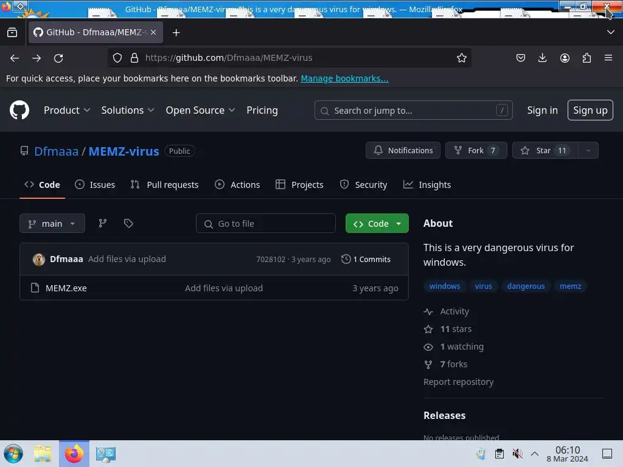Click Manage bookmarks link
This screenshot has height=467, width=623.
(x=344, y=78)
